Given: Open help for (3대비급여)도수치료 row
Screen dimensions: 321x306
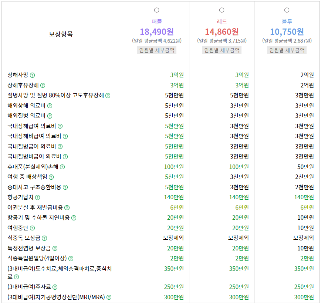Looking at the screenshot, I should (x=16, y=277).
